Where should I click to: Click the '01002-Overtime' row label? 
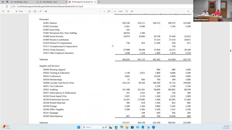pos(51,26)
